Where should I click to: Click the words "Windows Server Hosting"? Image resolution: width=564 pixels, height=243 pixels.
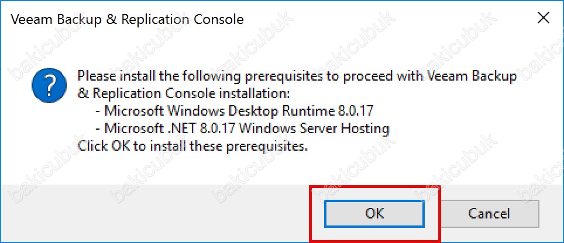click(x=314, y=129)
